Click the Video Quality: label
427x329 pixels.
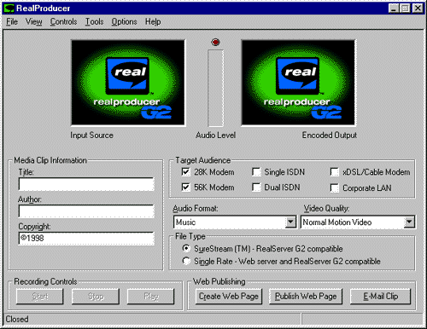coord(326,209)
